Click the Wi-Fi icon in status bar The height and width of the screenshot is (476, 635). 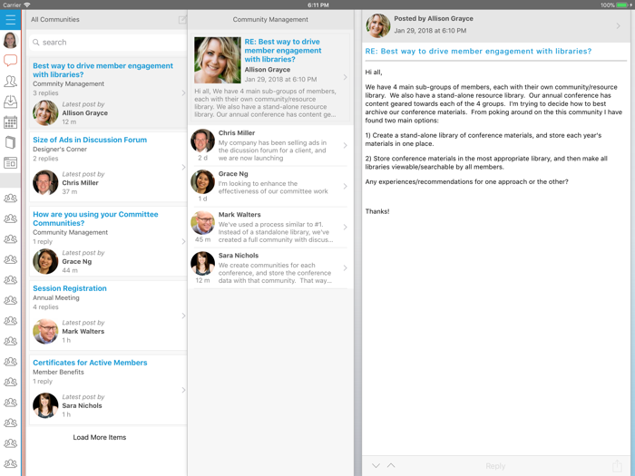point(27,5)
